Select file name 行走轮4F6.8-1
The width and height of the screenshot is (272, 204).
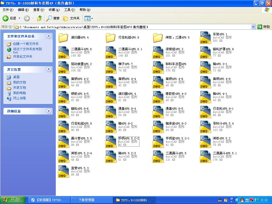[x=223, y=109]
